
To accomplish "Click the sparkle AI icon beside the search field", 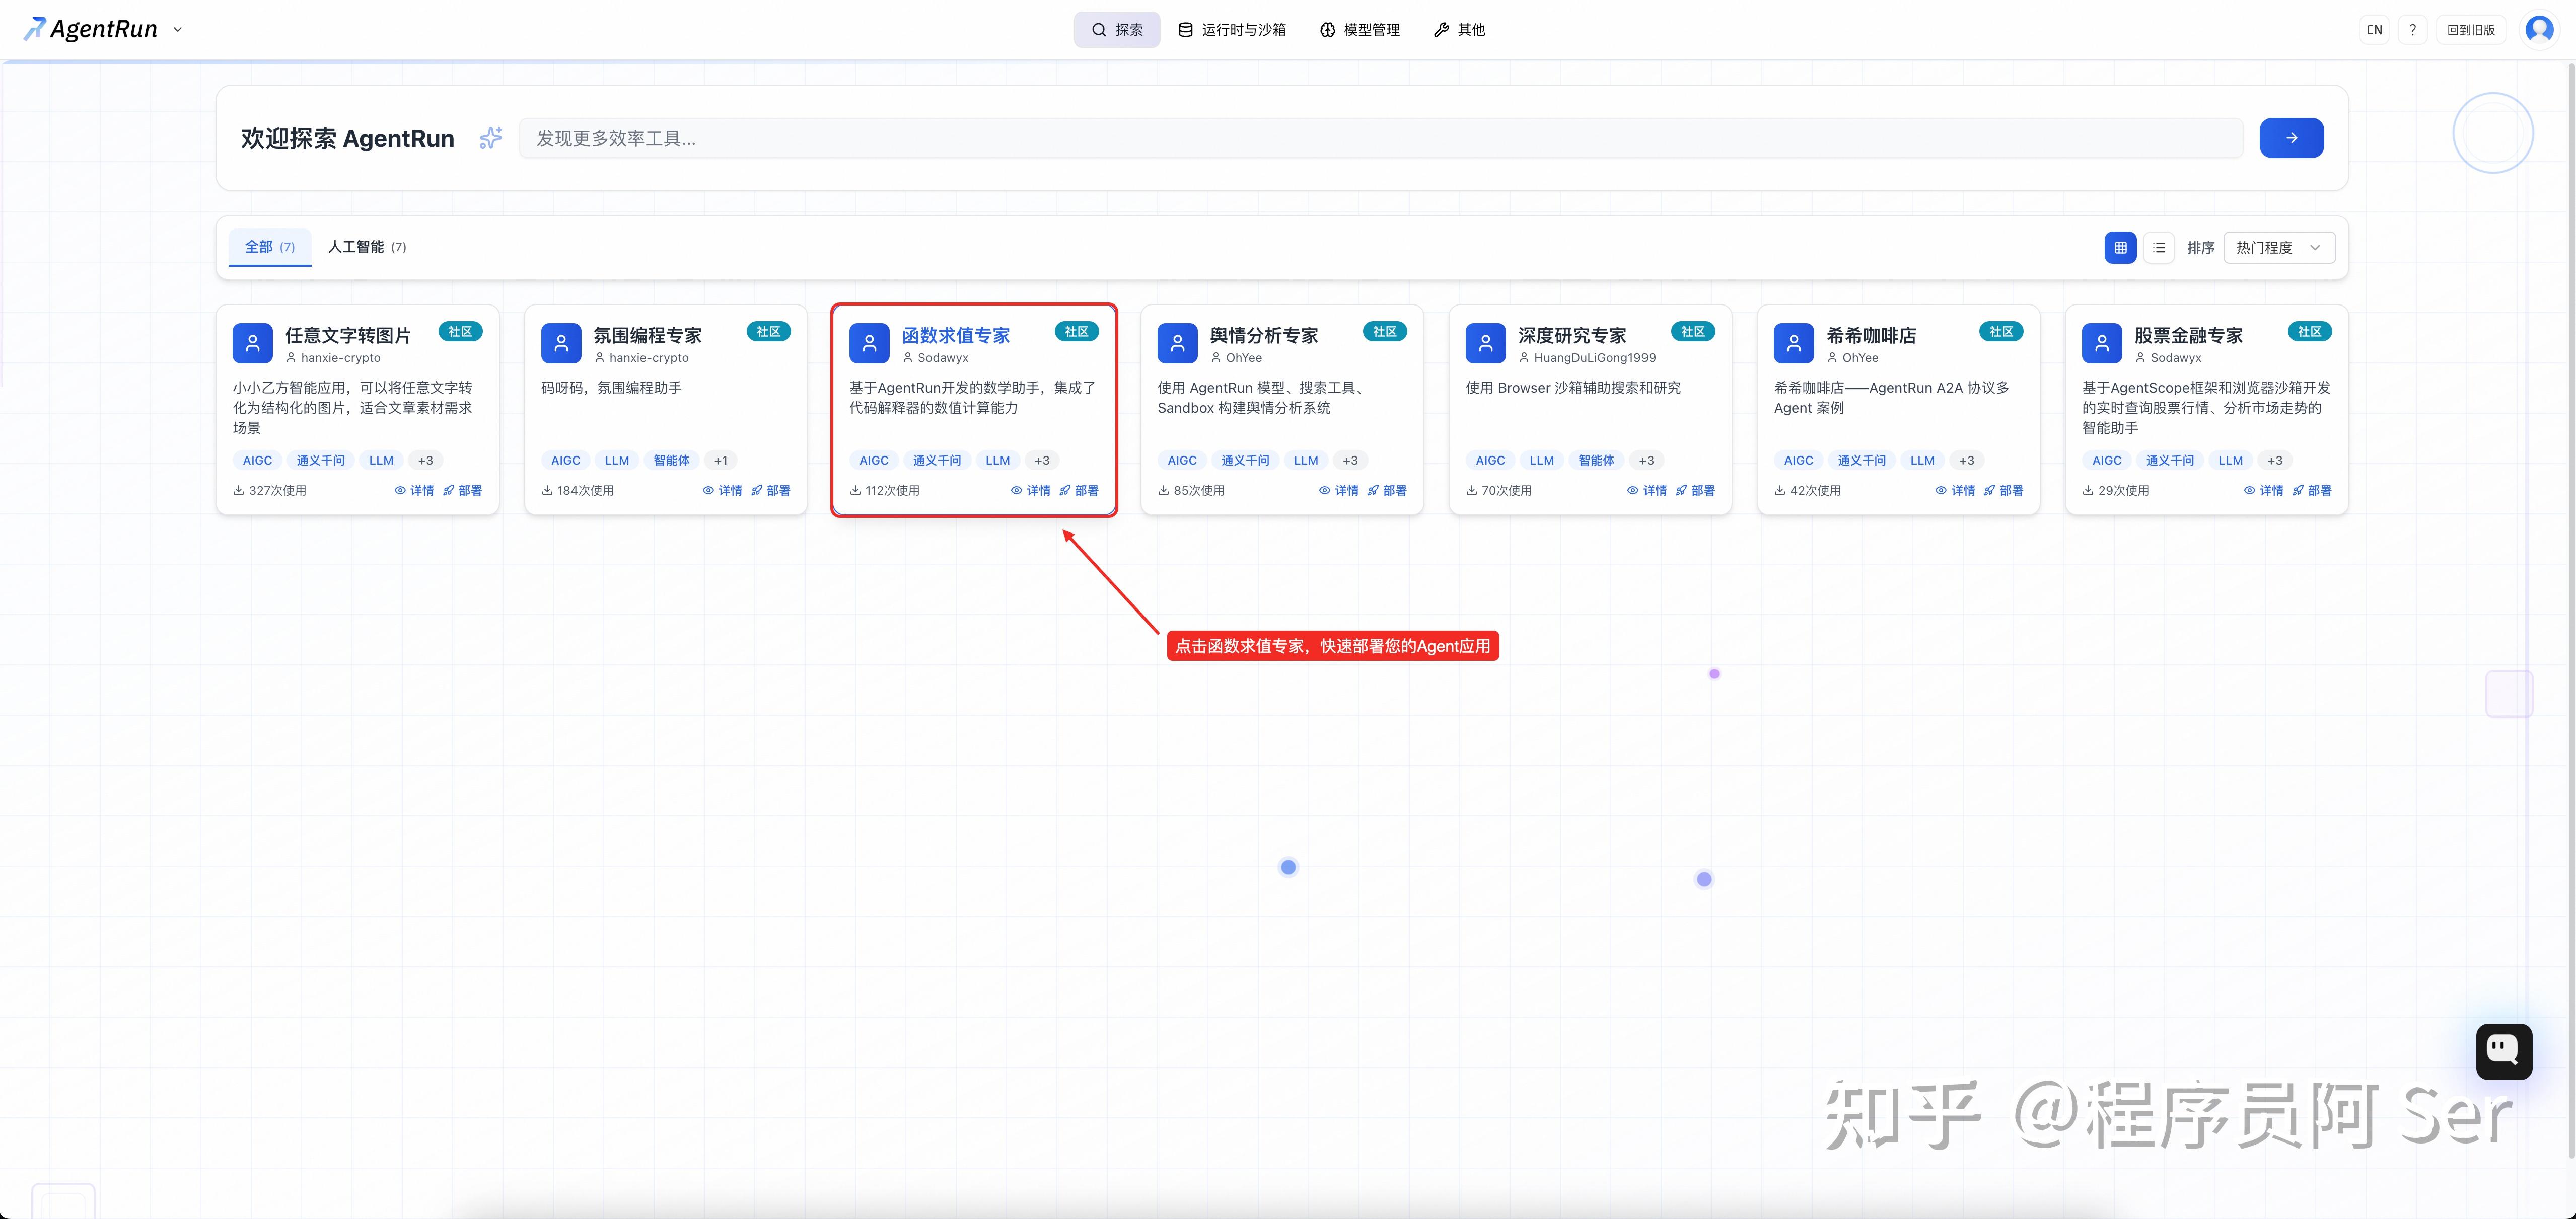I will pyautogui.click(x=490, y=138).
